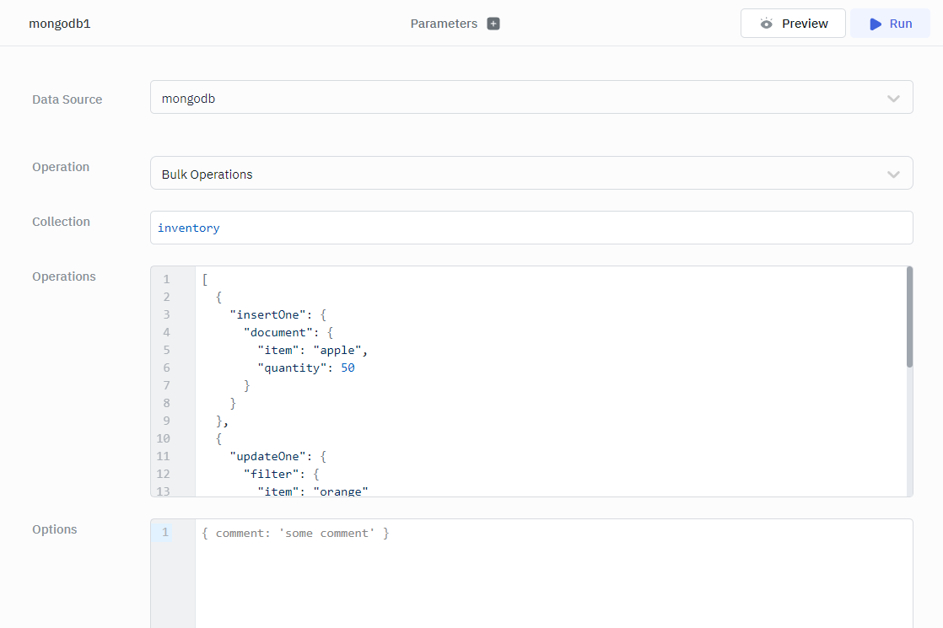The image size is (943, 628).
Task: Click the Preview button with eye icon
Action: [x=793, y=24]
